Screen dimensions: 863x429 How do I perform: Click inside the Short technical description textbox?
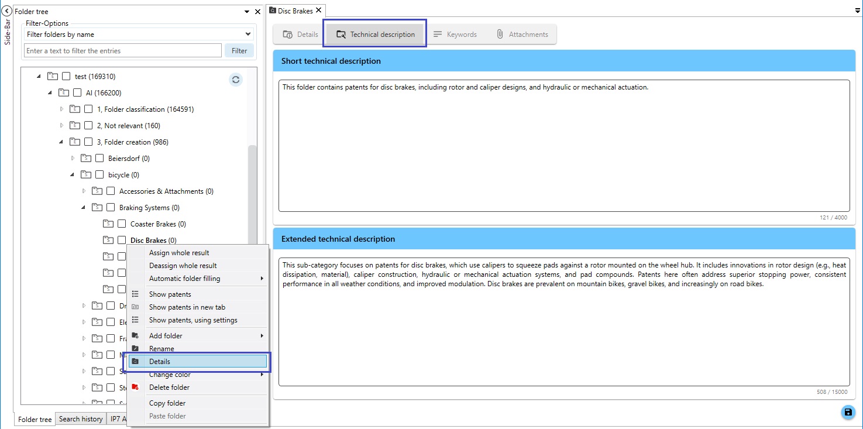click(563, 146)
